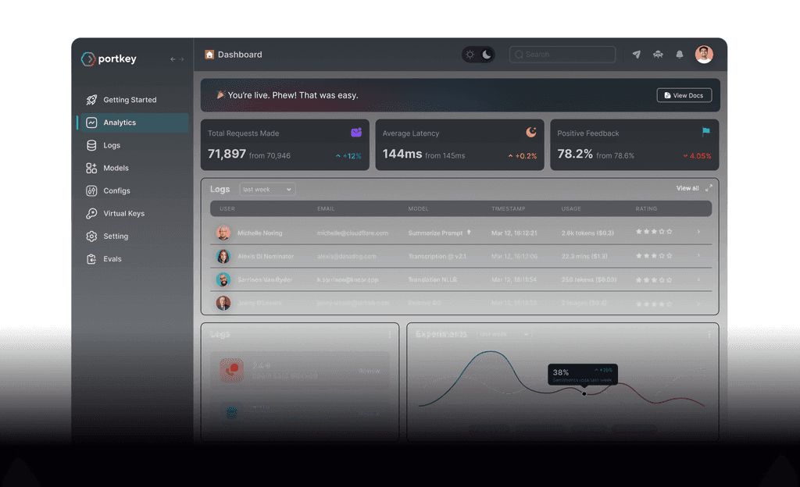Switch to light mode with the sun toggle
Viewport: 800px width, 487px height.
[470, 54]
